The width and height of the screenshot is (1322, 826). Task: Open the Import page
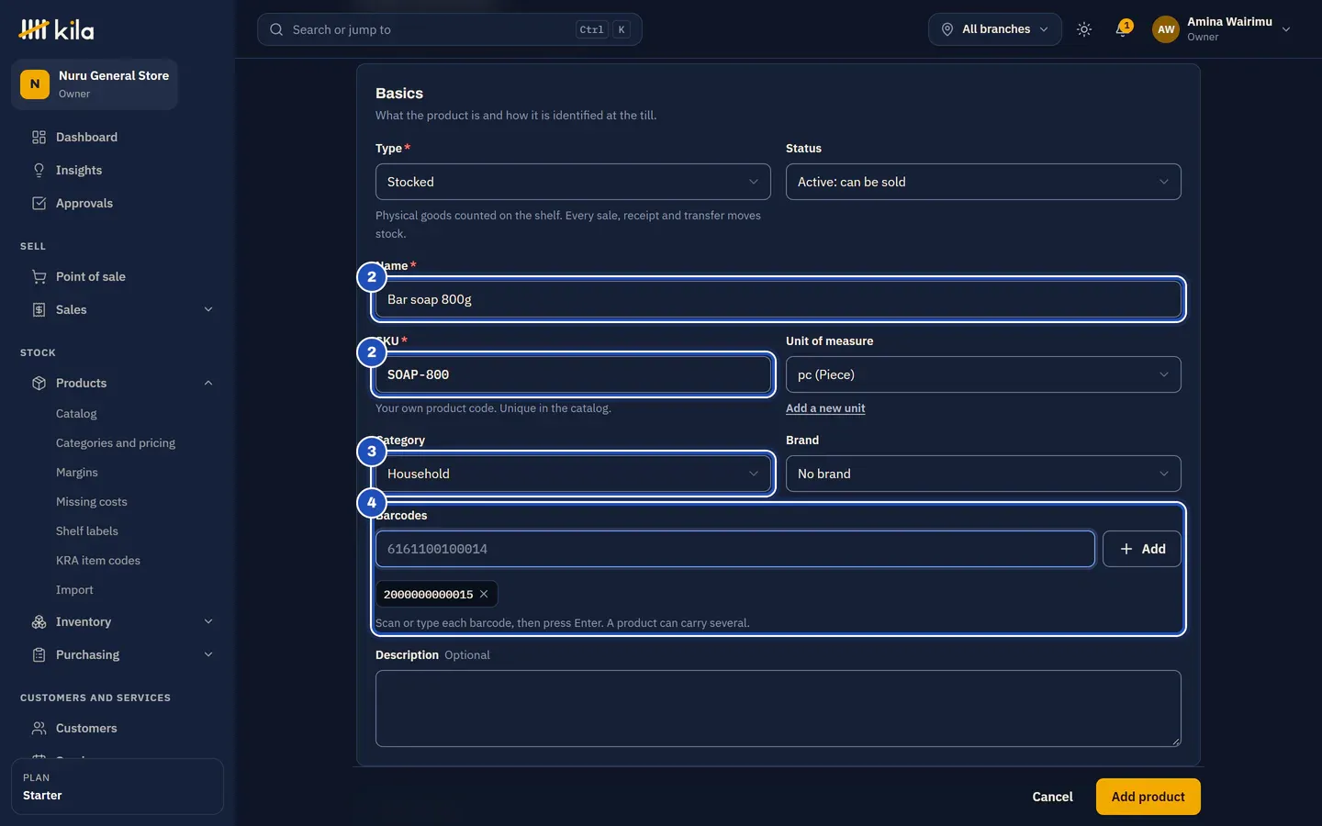coord(74,590)
